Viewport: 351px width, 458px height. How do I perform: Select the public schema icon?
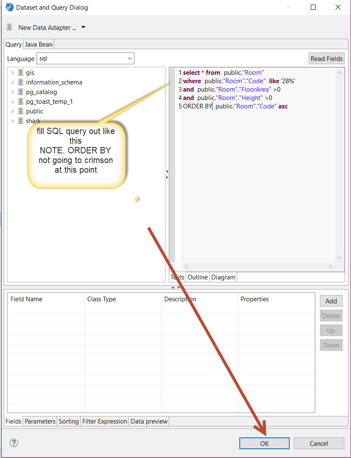pos(21,111)
